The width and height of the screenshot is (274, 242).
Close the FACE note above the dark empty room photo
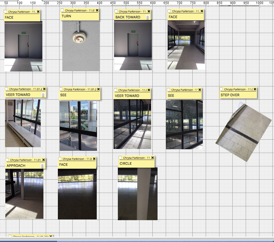click(94, 159)
